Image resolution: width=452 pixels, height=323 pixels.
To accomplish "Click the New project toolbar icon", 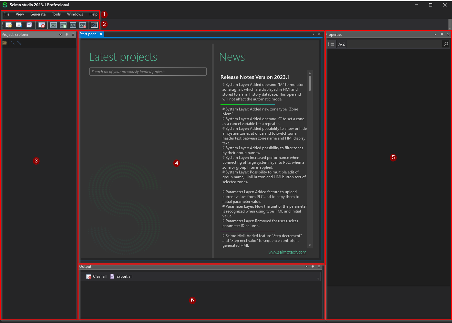I will coord(9,25).
